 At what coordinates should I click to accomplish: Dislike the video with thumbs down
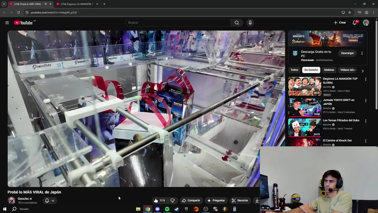pos(172,201)
